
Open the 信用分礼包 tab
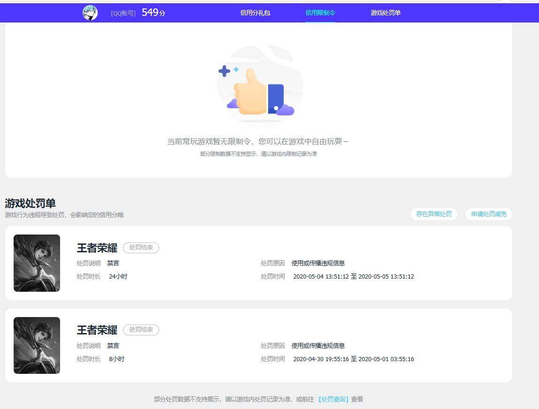coord(255,13)
